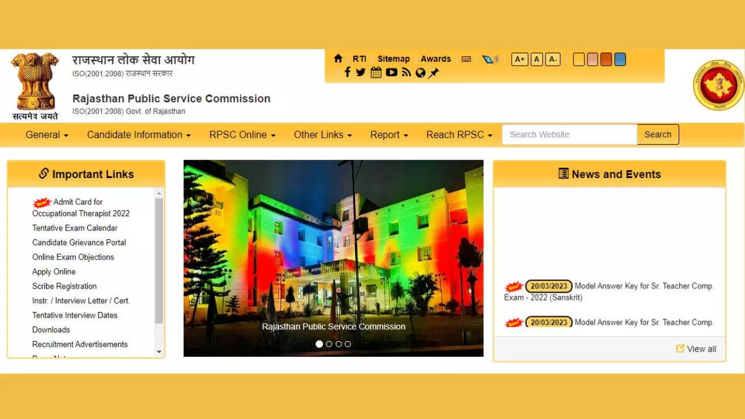Decrease font size with A- button
The height and width of the screenshot is (419, 745).
pos(553,59)
